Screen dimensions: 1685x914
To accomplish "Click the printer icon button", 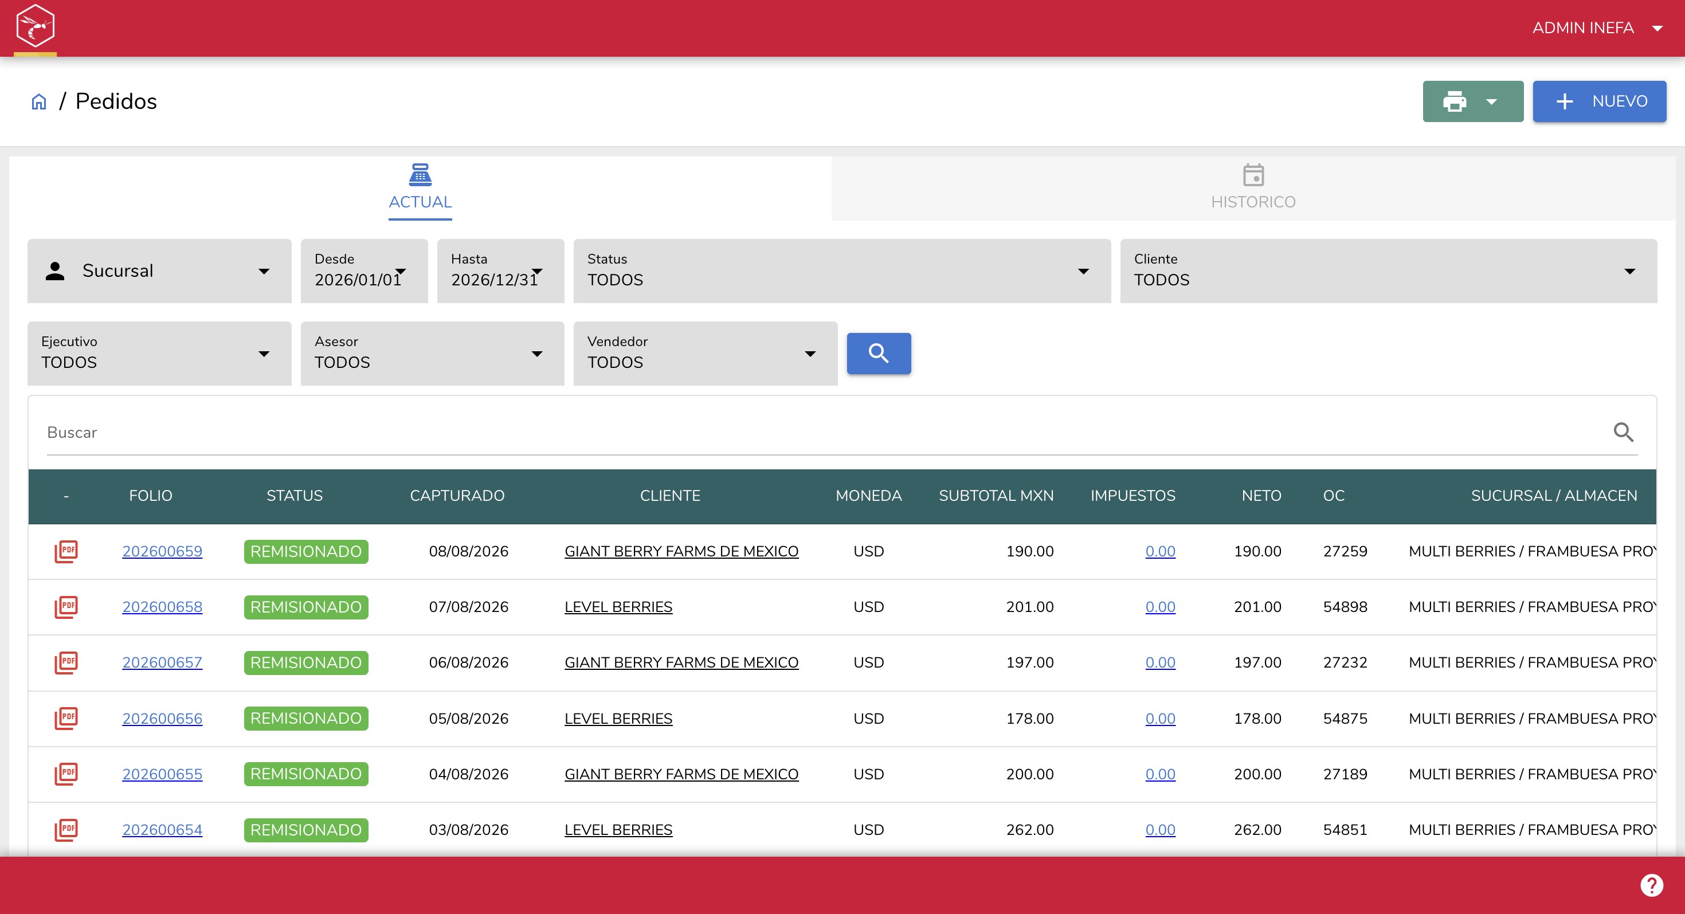I will coord(1454,101).
